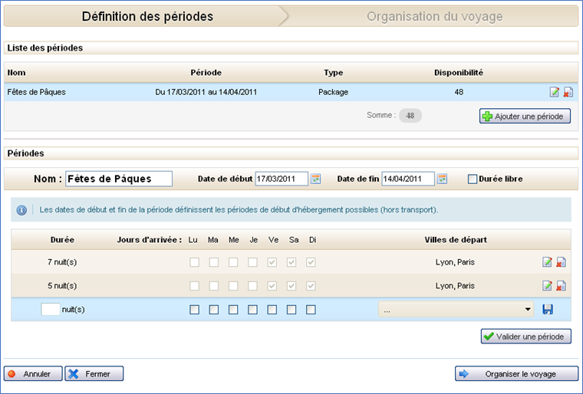
Task: Save the new duration row with floppy icon
Action: coord(548,310)
